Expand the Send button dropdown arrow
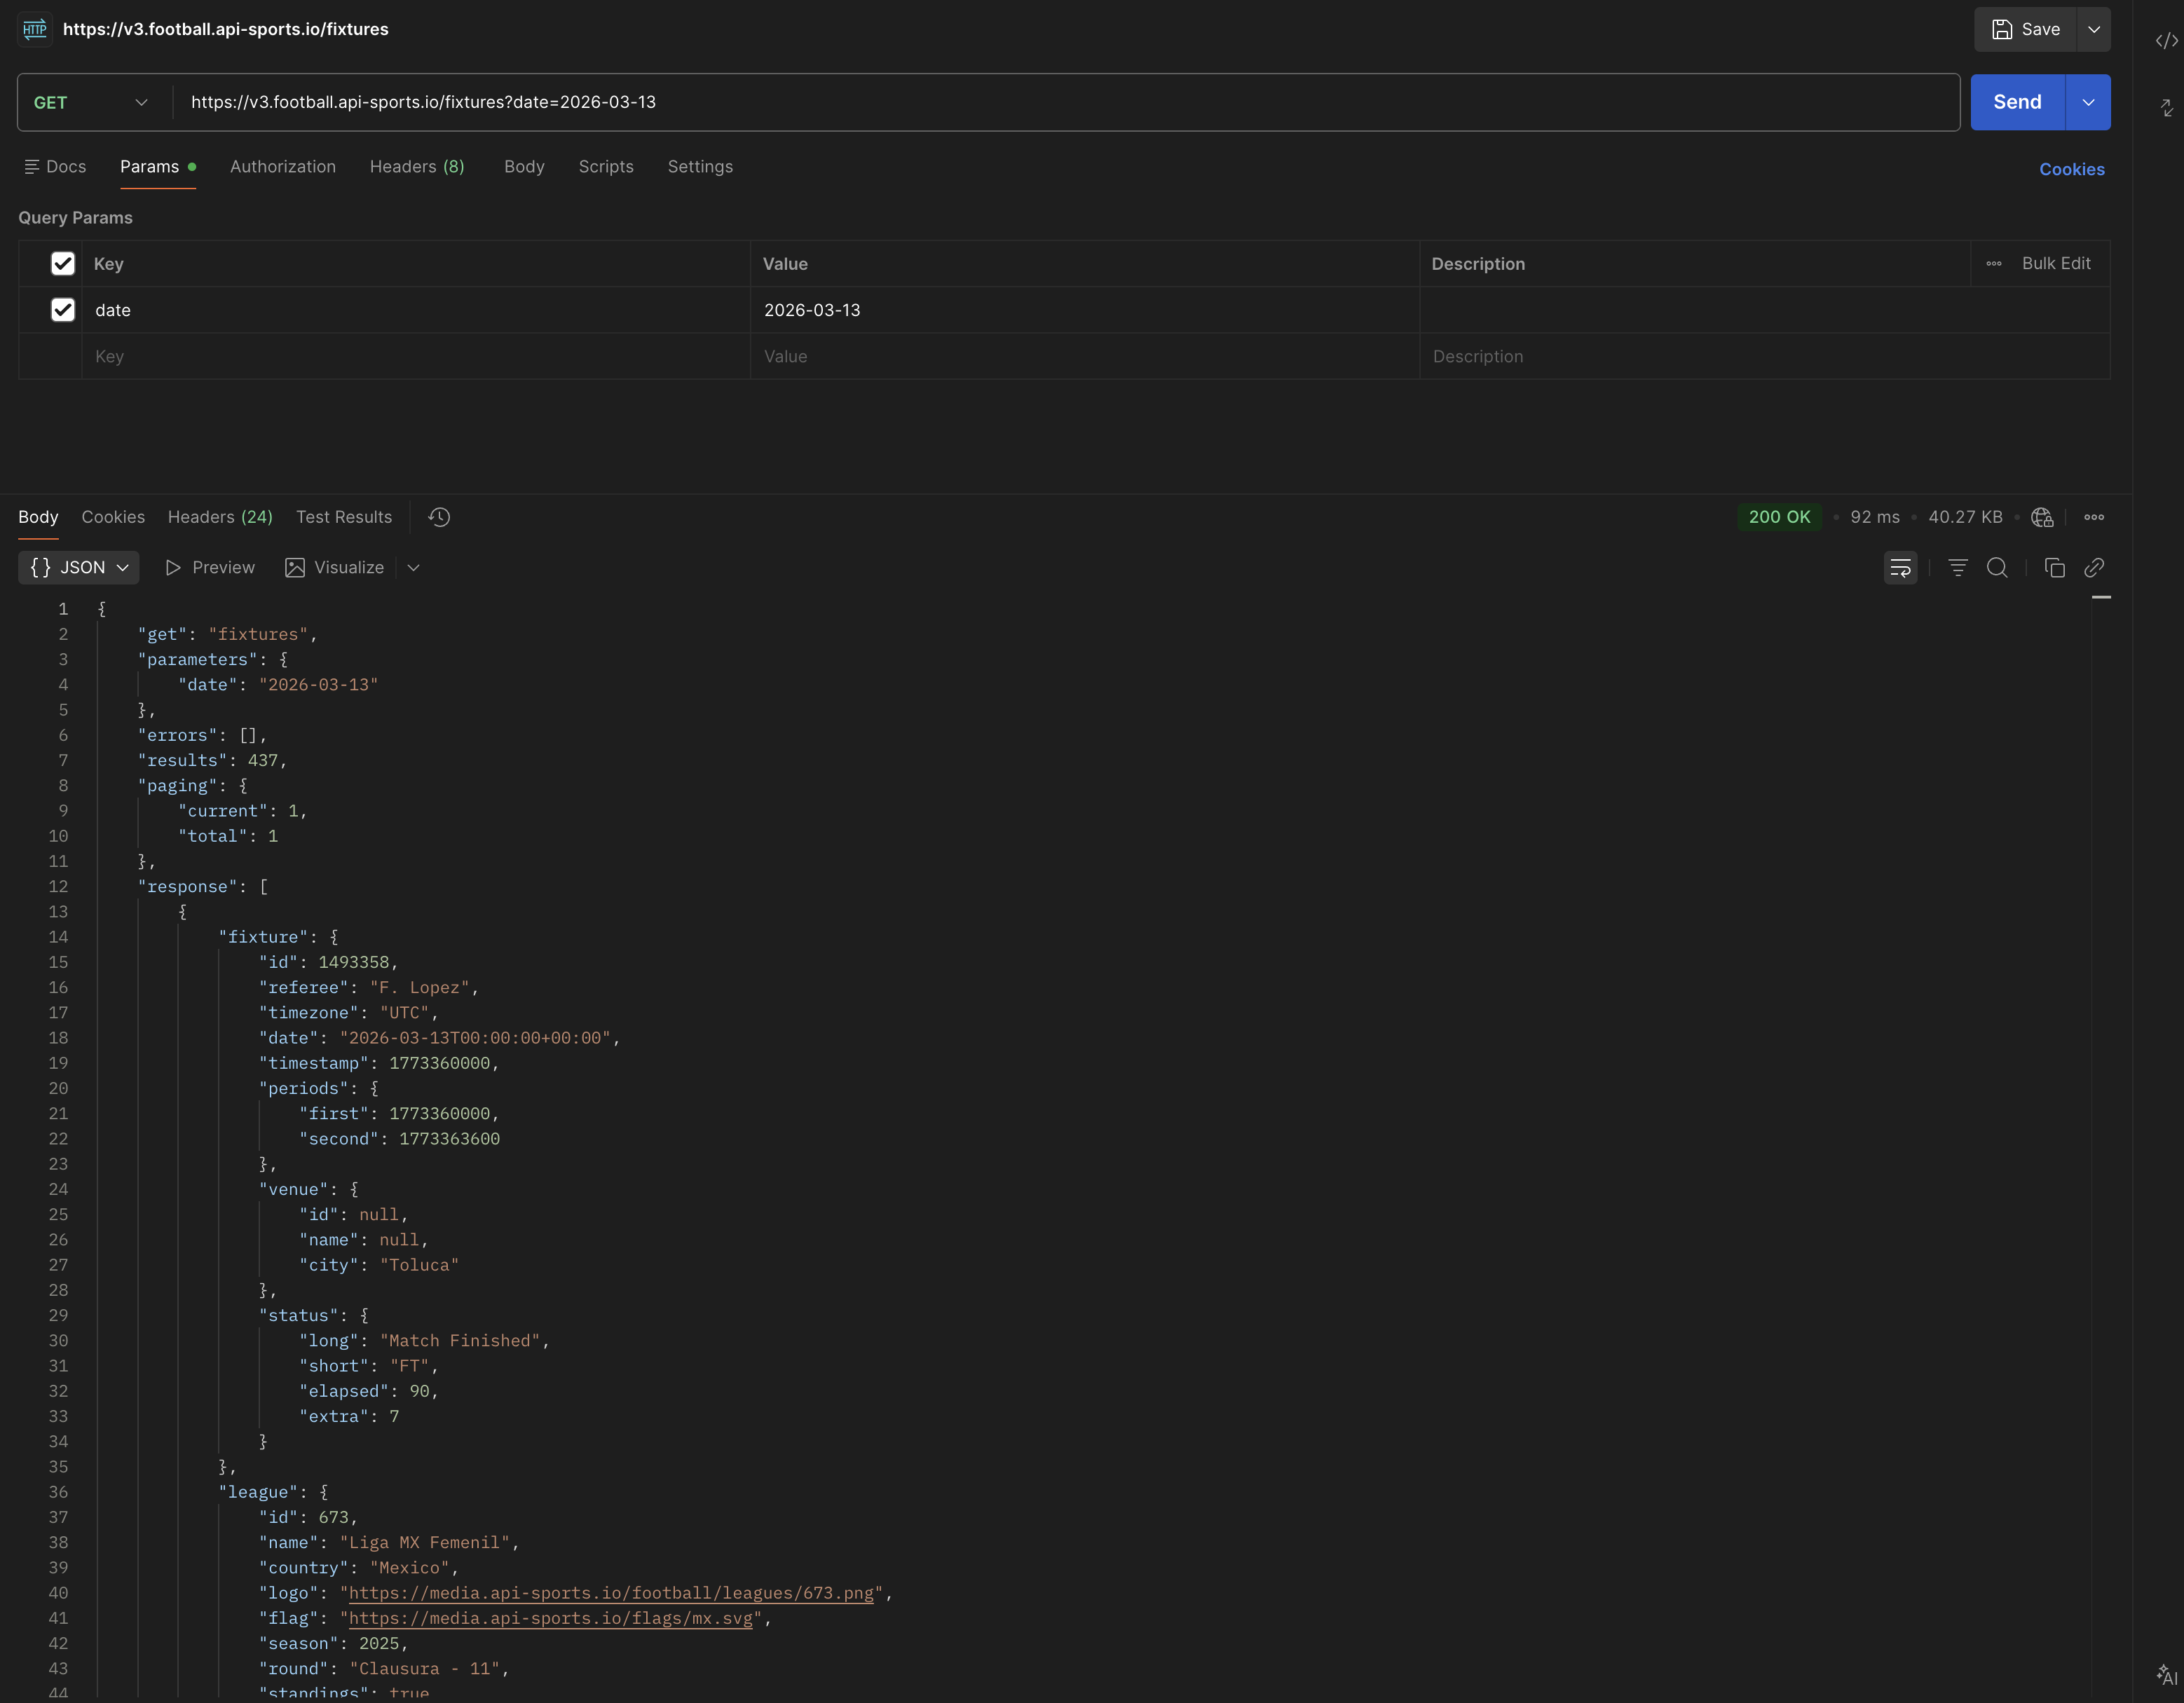 click(2088, 103)
